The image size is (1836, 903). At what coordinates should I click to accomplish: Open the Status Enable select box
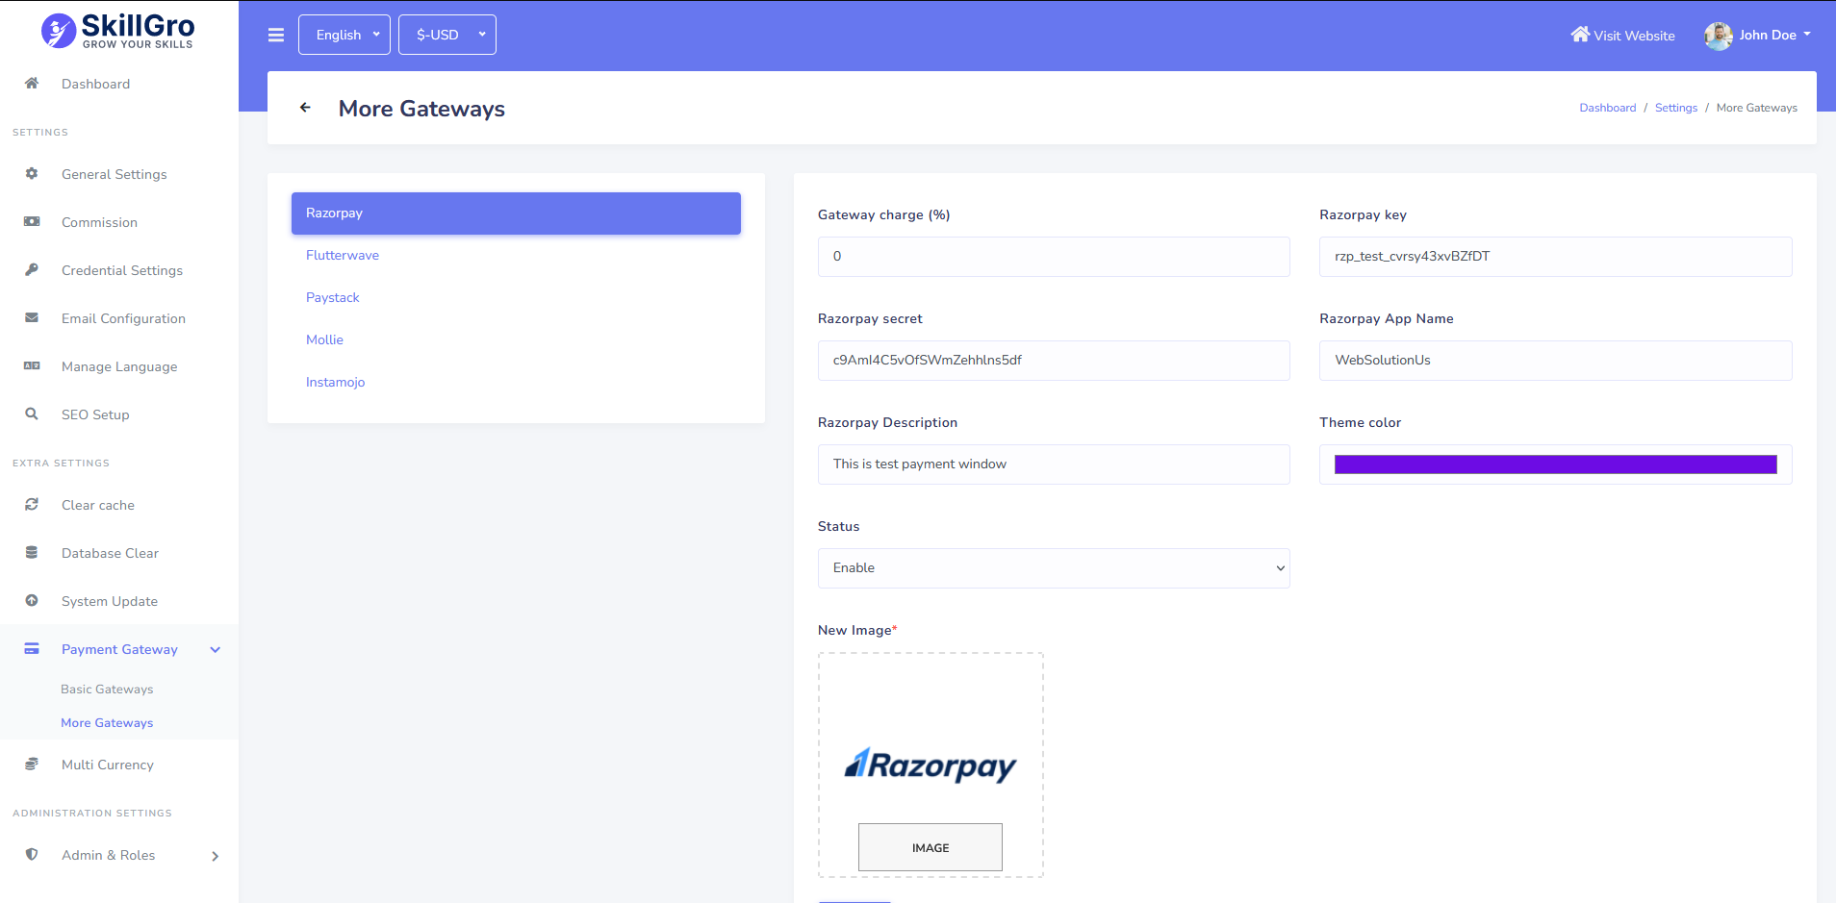[x=1054, y=568]
